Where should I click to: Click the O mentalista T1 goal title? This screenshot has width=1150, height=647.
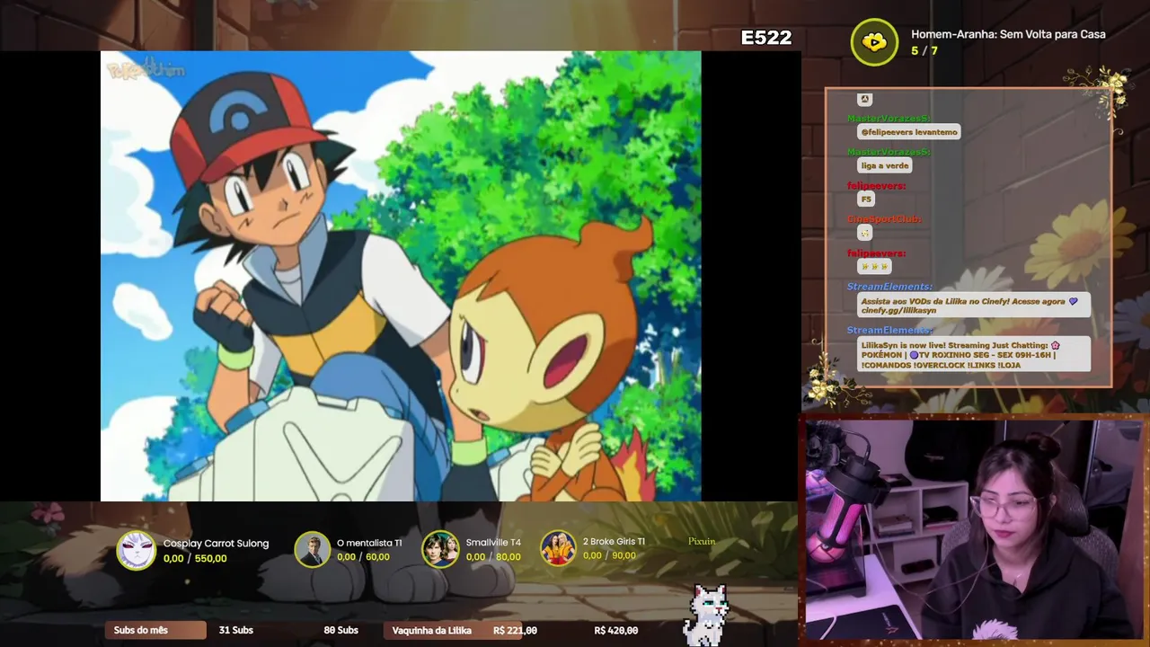(369, 543)
